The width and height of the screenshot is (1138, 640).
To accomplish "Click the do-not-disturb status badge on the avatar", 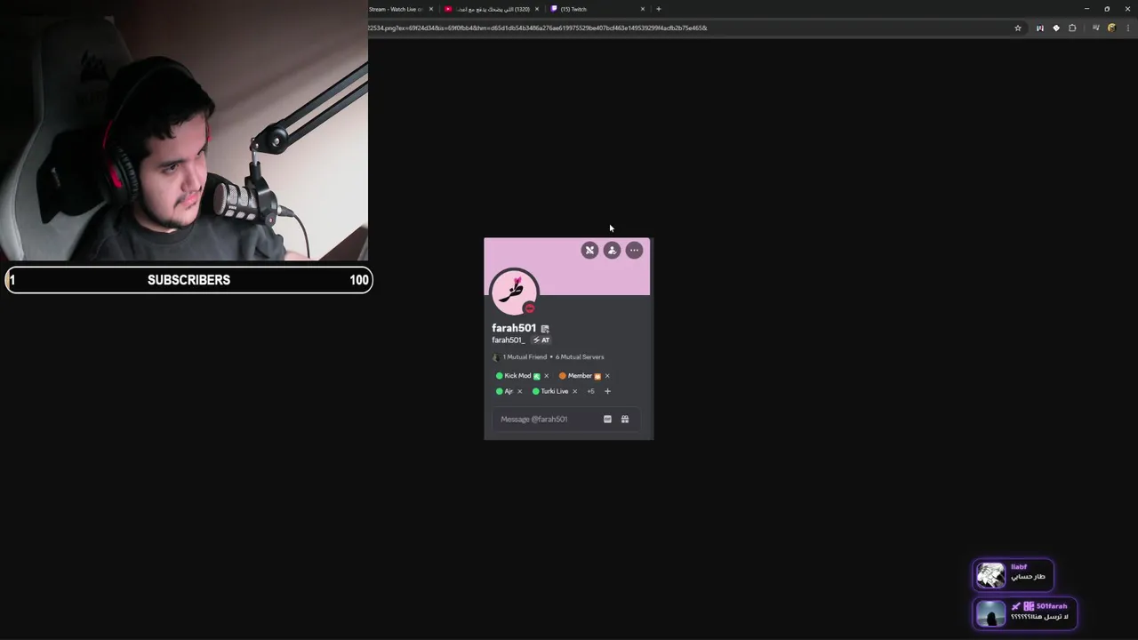I will 530,308.
